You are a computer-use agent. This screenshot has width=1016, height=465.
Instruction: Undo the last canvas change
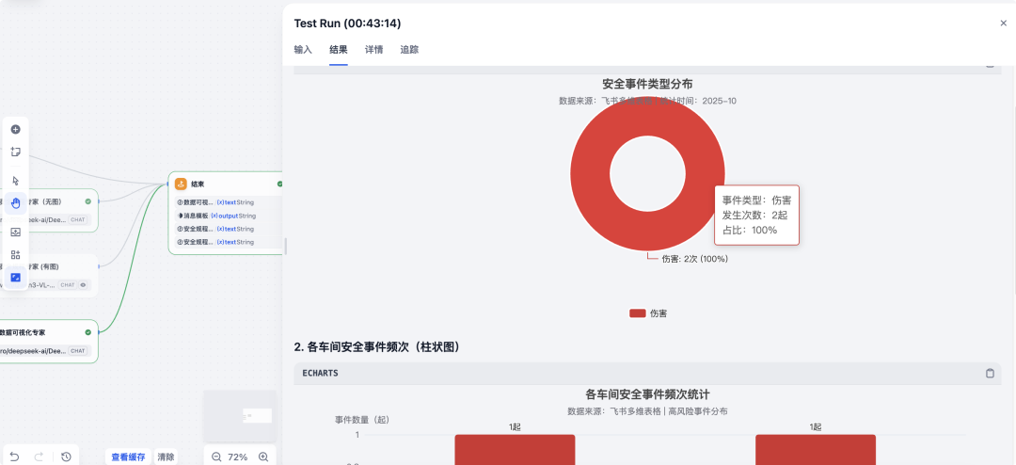pyautogui.click(x=14, y=457)
